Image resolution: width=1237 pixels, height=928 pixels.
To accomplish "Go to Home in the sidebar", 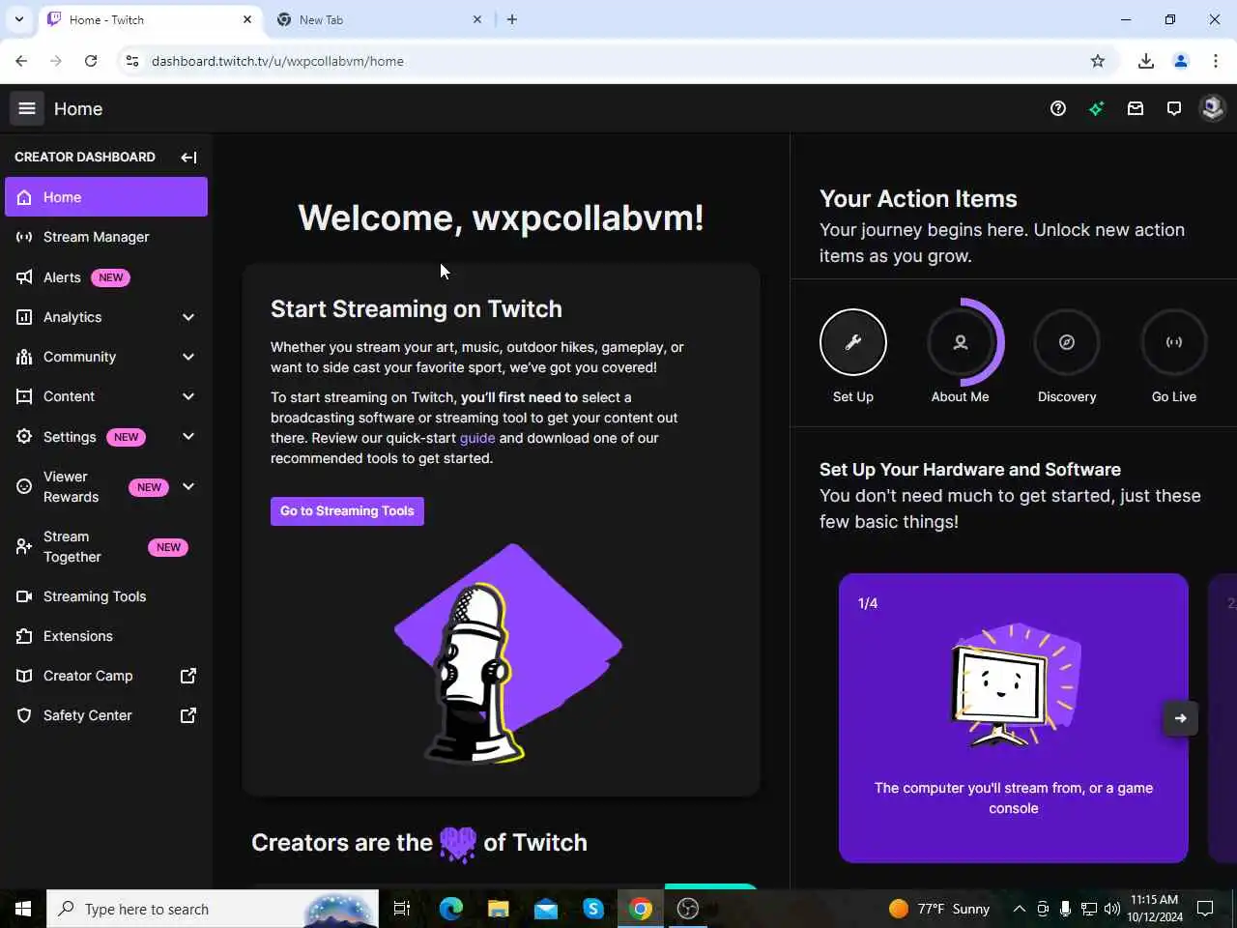I will coord(106,197).
